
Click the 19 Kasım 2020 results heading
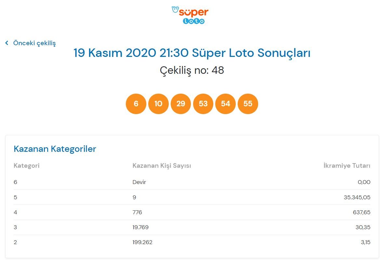tap(192, 53)
